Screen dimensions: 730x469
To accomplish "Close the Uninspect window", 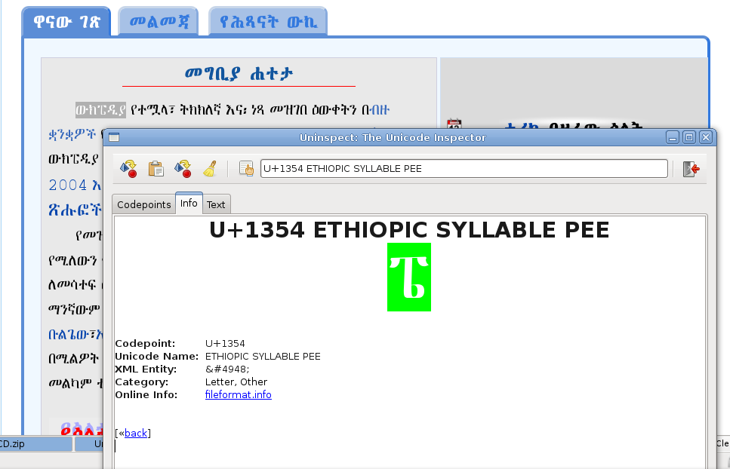I will click(x=706, y=137).
